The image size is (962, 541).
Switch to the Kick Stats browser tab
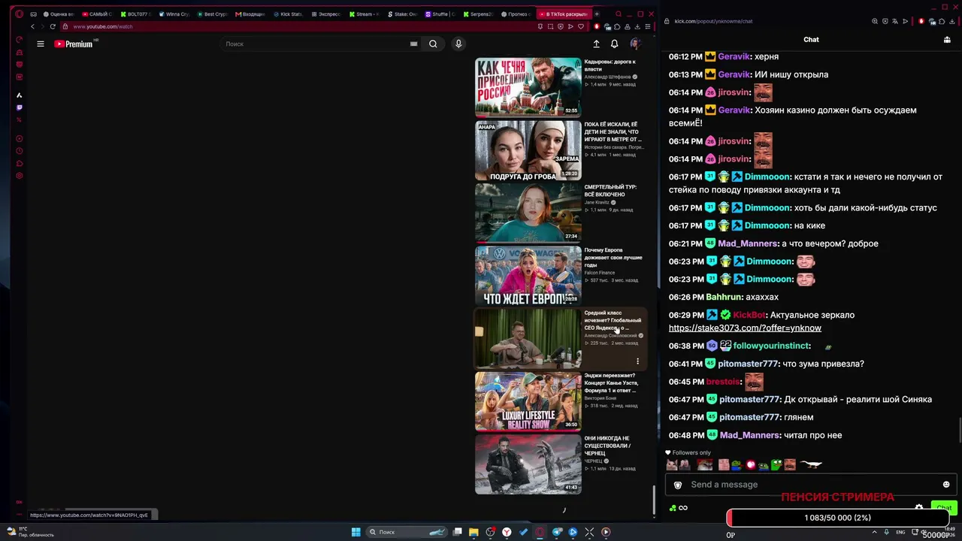288,14
